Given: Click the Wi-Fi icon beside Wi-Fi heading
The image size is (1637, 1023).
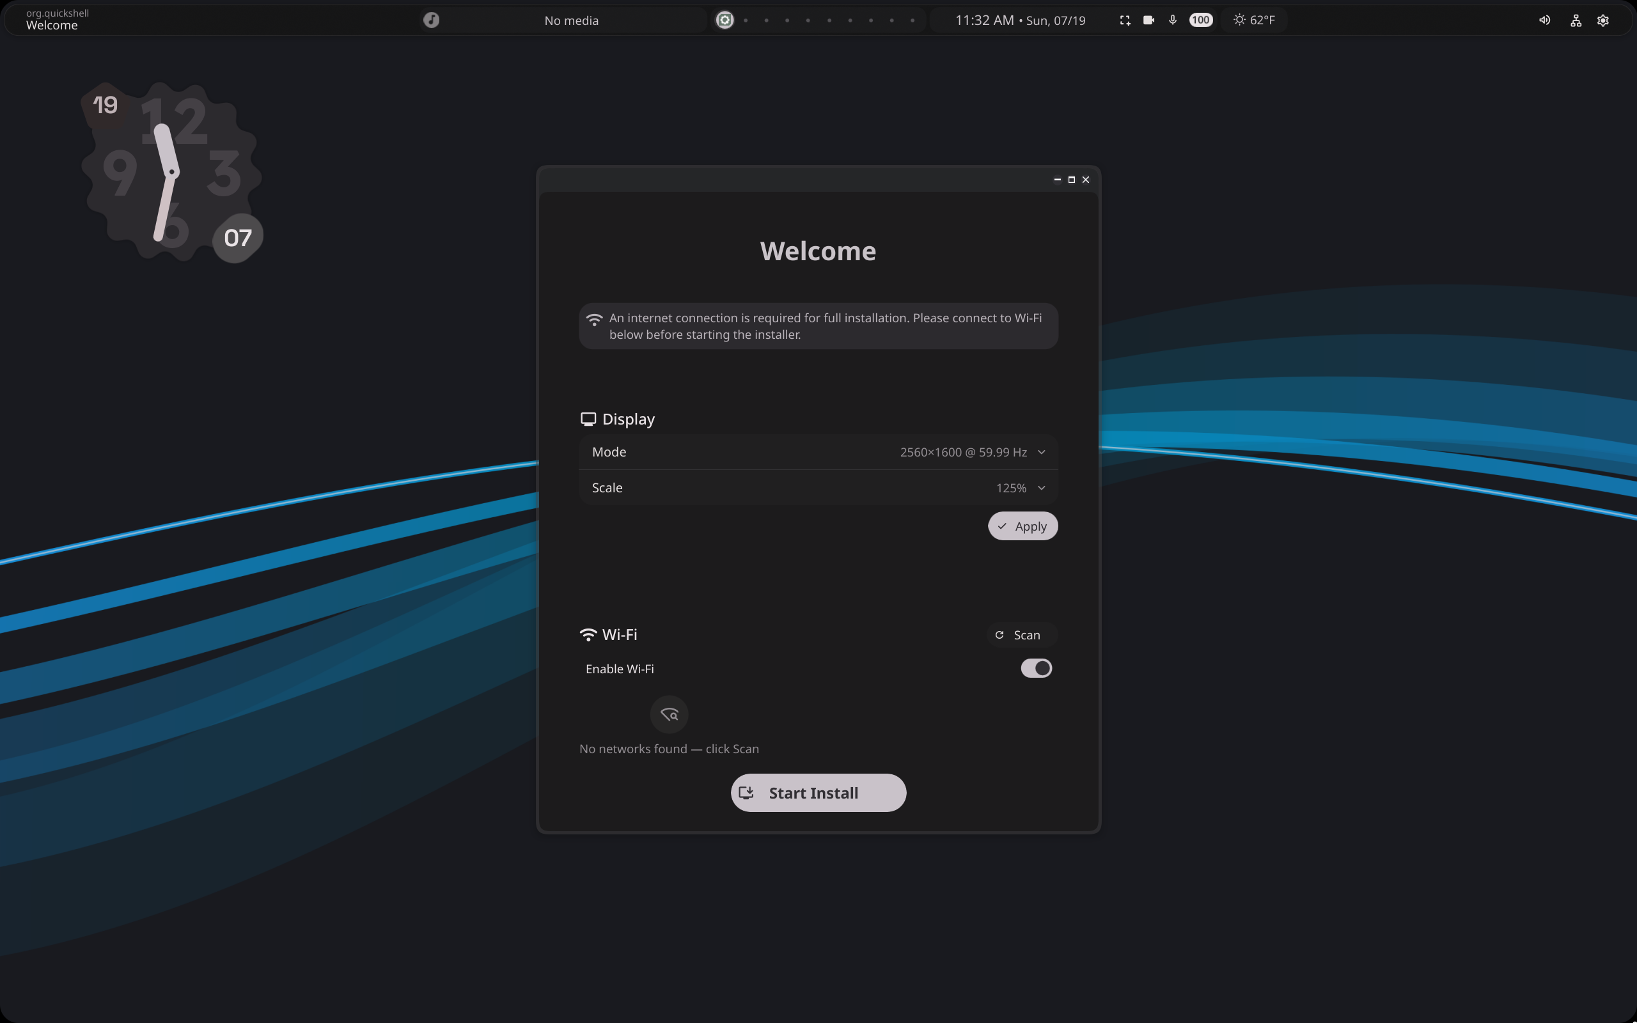Looking at the screenshot, I should click(588, 635).
